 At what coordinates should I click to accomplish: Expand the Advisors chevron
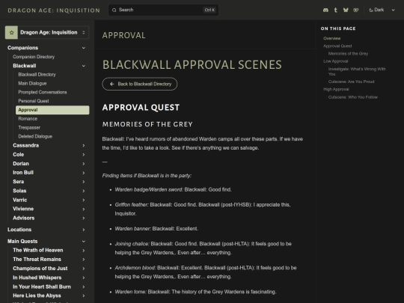click(84, 218)
